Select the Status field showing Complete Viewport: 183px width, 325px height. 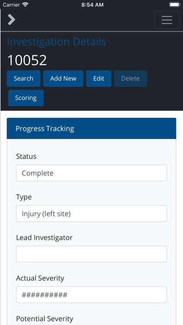pos(91,173)
